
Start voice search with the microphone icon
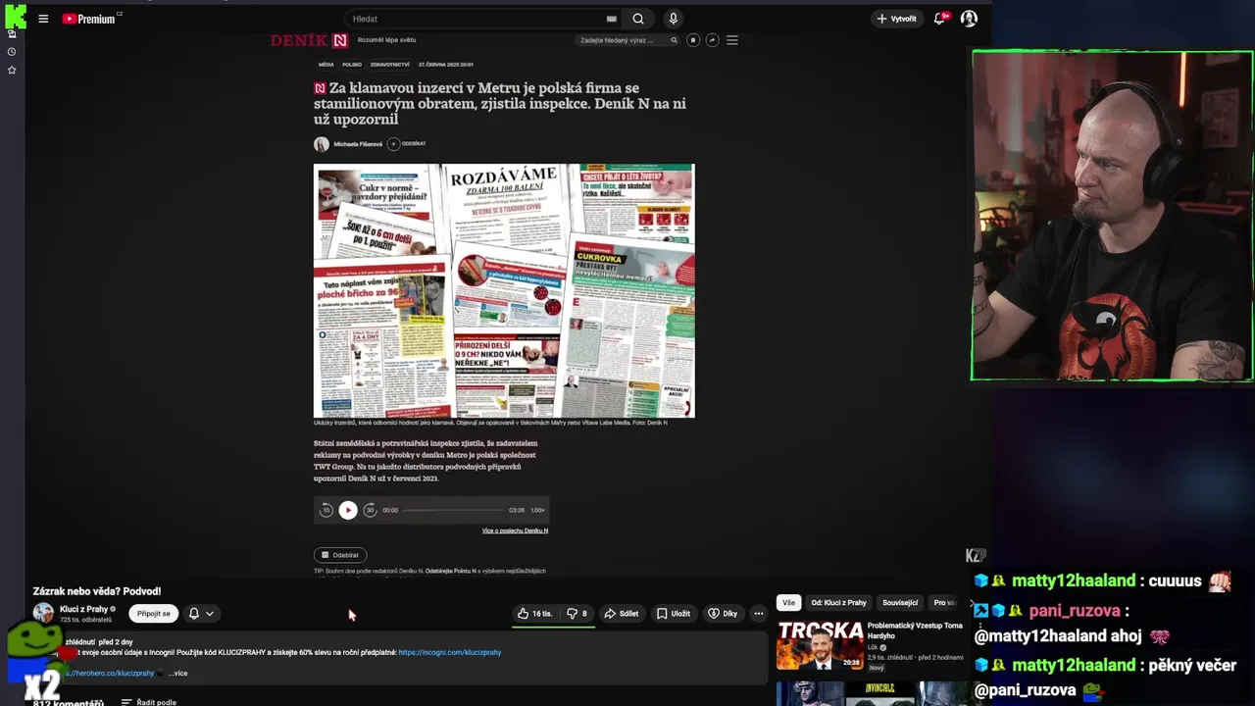(x=673, y=19)
